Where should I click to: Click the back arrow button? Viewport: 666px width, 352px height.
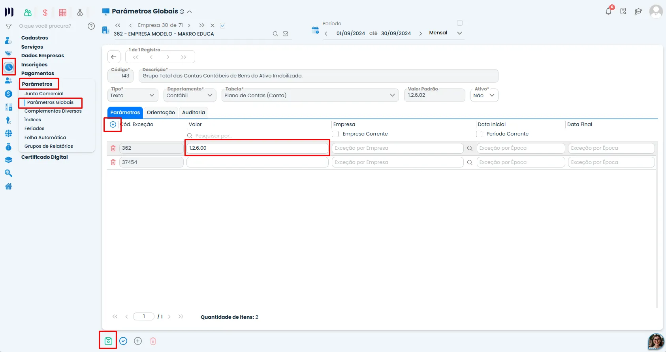pyautogui.click(x=114, y=57)
